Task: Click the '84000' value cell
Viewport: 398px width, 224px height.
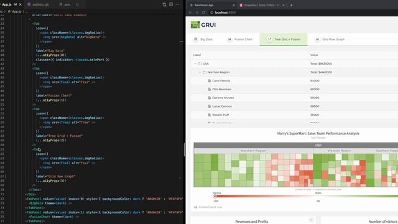Action: pos(315,81)
